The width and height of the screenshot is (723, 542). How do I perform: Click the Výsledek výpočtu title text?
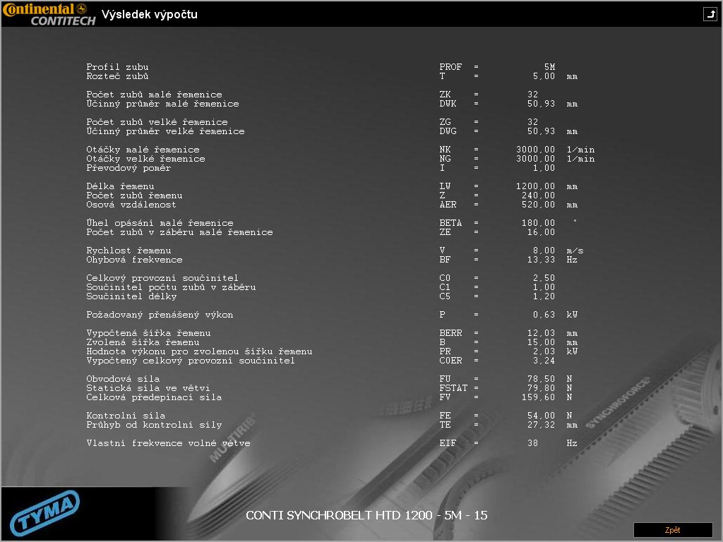[x=150, y=14]
